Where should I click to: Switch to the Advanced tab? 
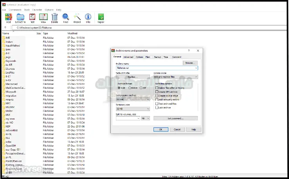pyautogui.click(x=128, y=57)
